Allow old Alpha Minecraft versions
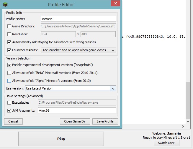The width and height of the screenshot is (193, 149). click(9, 81)
